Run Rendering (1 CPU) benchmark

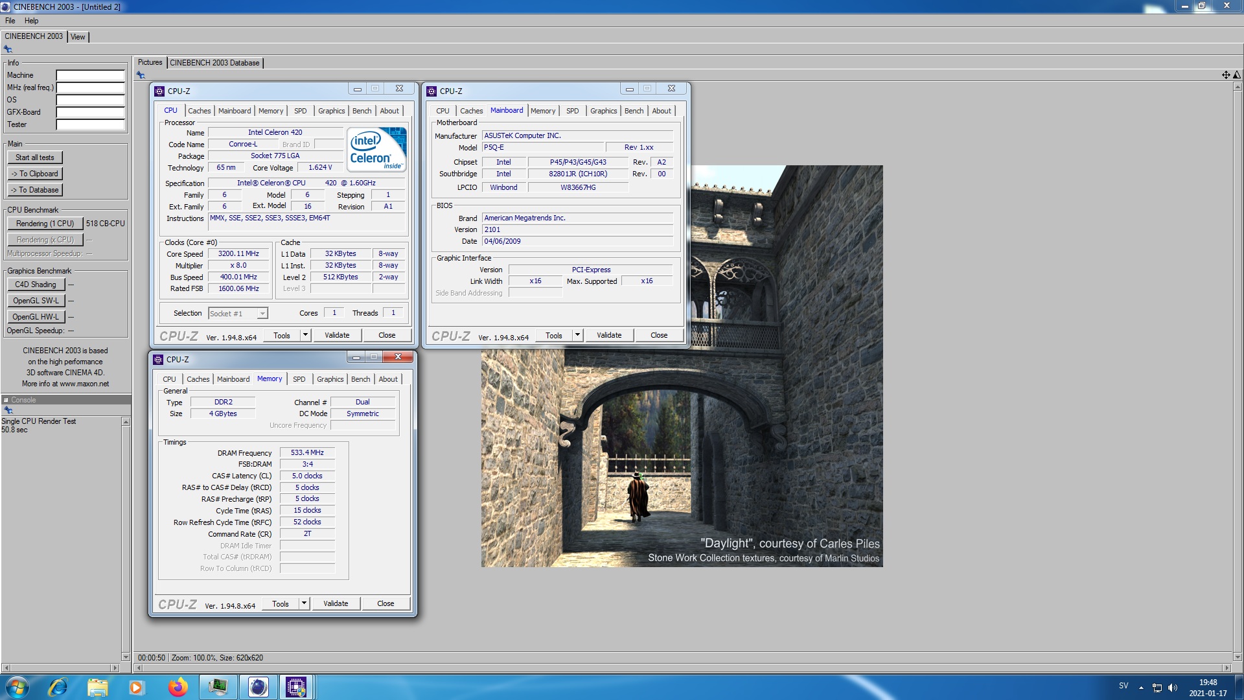pos(45,224)
